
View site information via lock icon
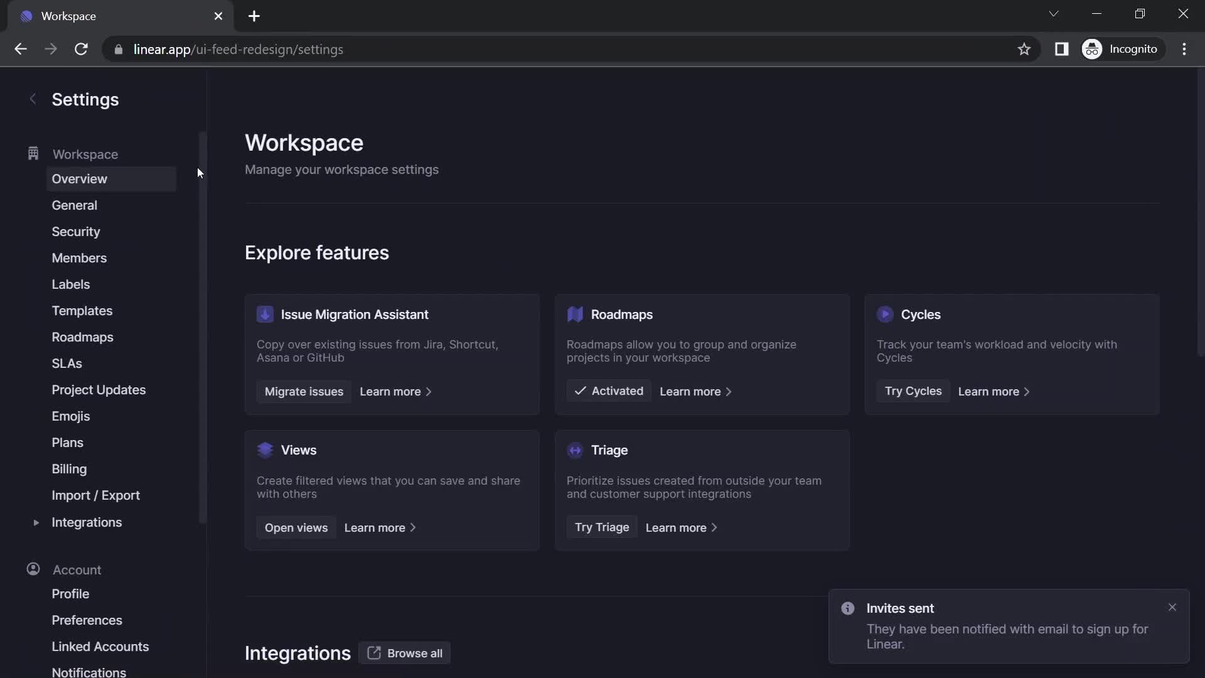pos(118,49)
